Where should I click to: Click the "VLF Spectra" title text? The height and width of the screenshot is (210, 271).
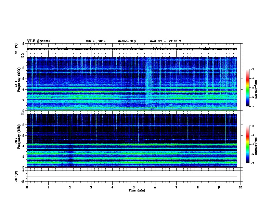point(39,41)
